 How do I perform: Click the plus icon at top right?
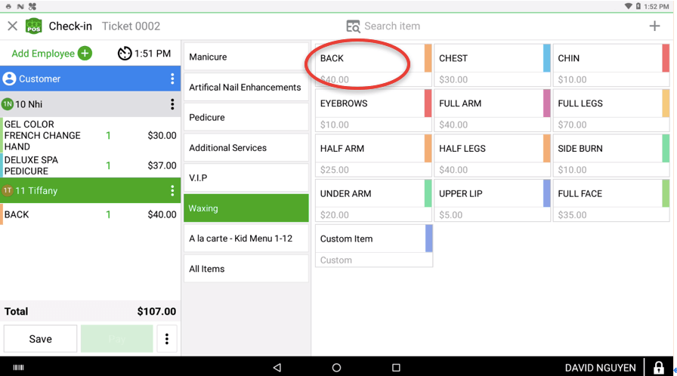[654, 26]
